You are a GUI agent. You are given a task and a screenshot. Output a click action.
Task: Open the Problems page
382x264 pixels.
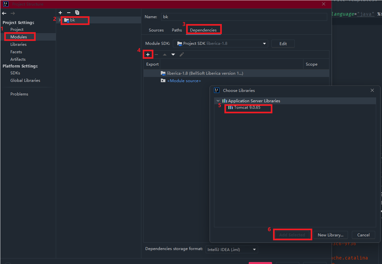pos(19,94)
